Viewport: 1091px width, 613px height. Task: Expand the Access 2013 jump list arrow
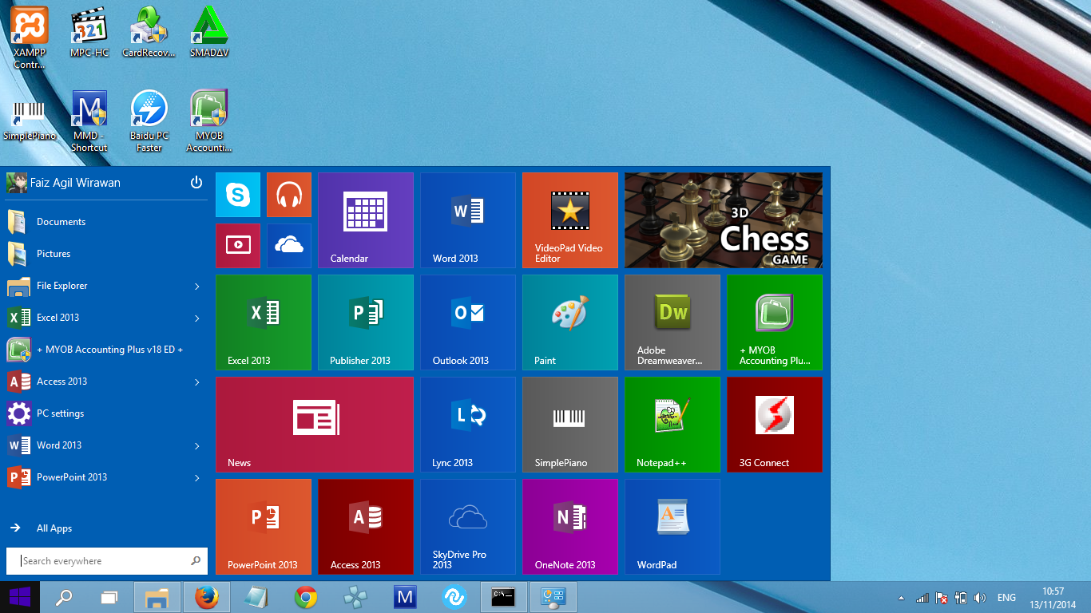click(197, 382)
